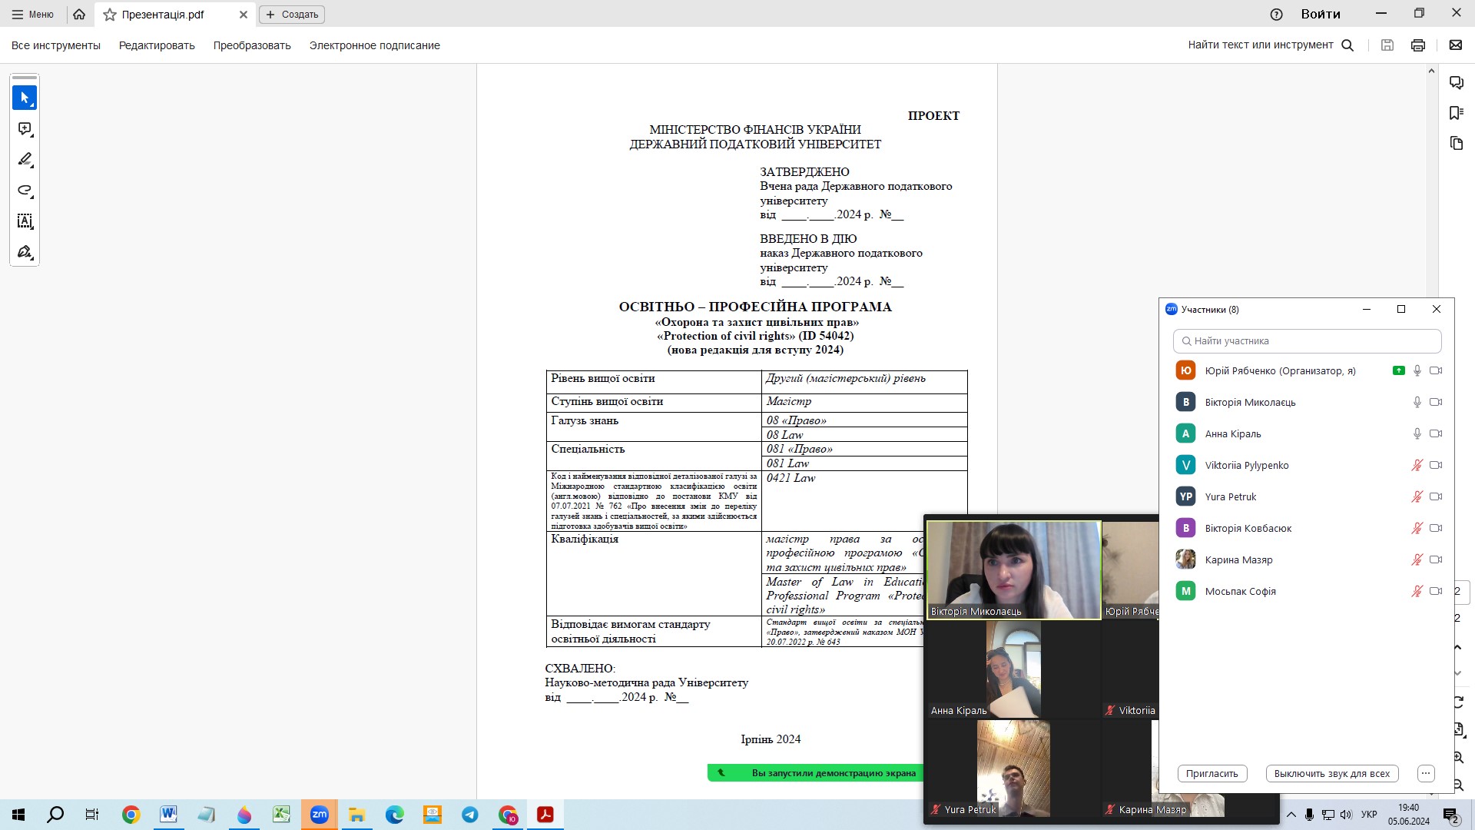1475x830 pixels.
Task: Open Редактировать tab
Action: click(x=157, y=45)
